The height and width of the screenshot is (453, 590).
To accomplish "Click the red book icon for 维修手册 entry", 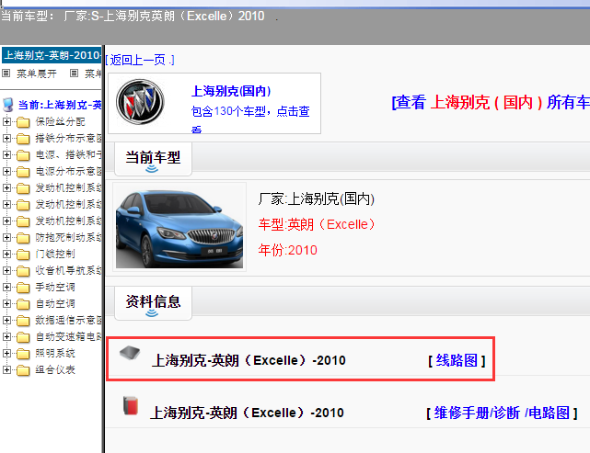I will coord(131,405).
